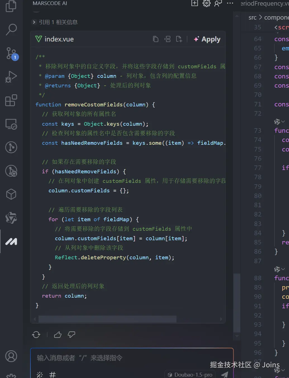This screenshot has width=289, height=378.
Task: Dislike the response with thumbs down
Action: pos(71,335)
